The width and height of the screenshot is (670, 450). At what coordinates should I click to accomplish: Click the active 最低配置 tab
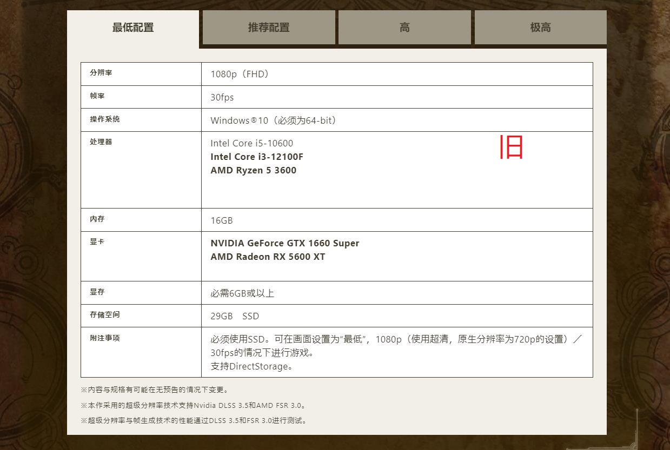133,28
